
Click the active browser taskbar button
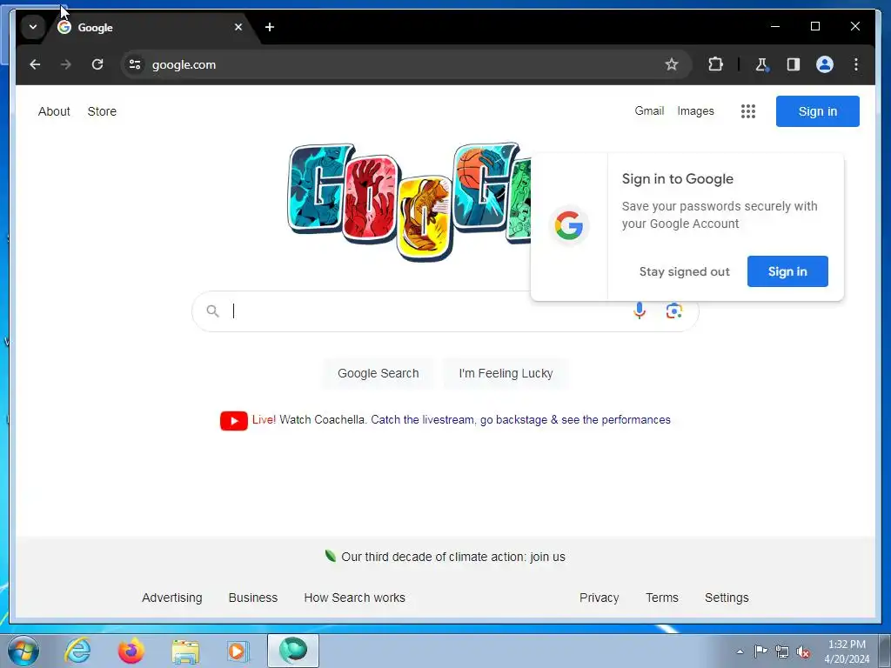coord(293,651)
